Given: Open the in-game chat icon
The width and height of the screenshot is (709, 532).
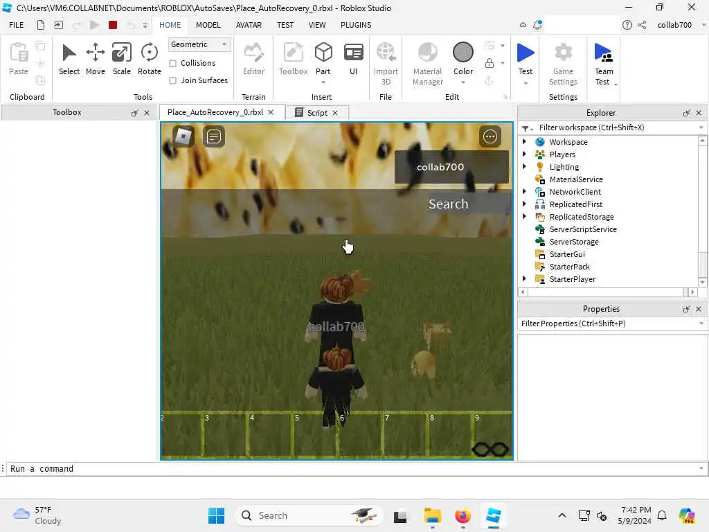Looking at the screenshot, I should coord(213,136).
